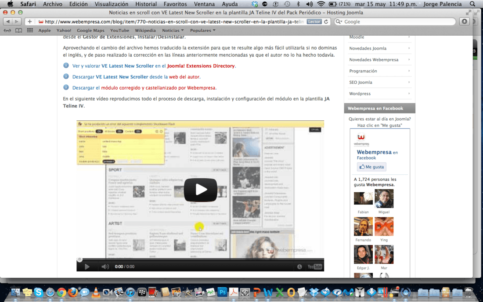
Task: Launch Dropbox from the dock
Action: [314, 292]
